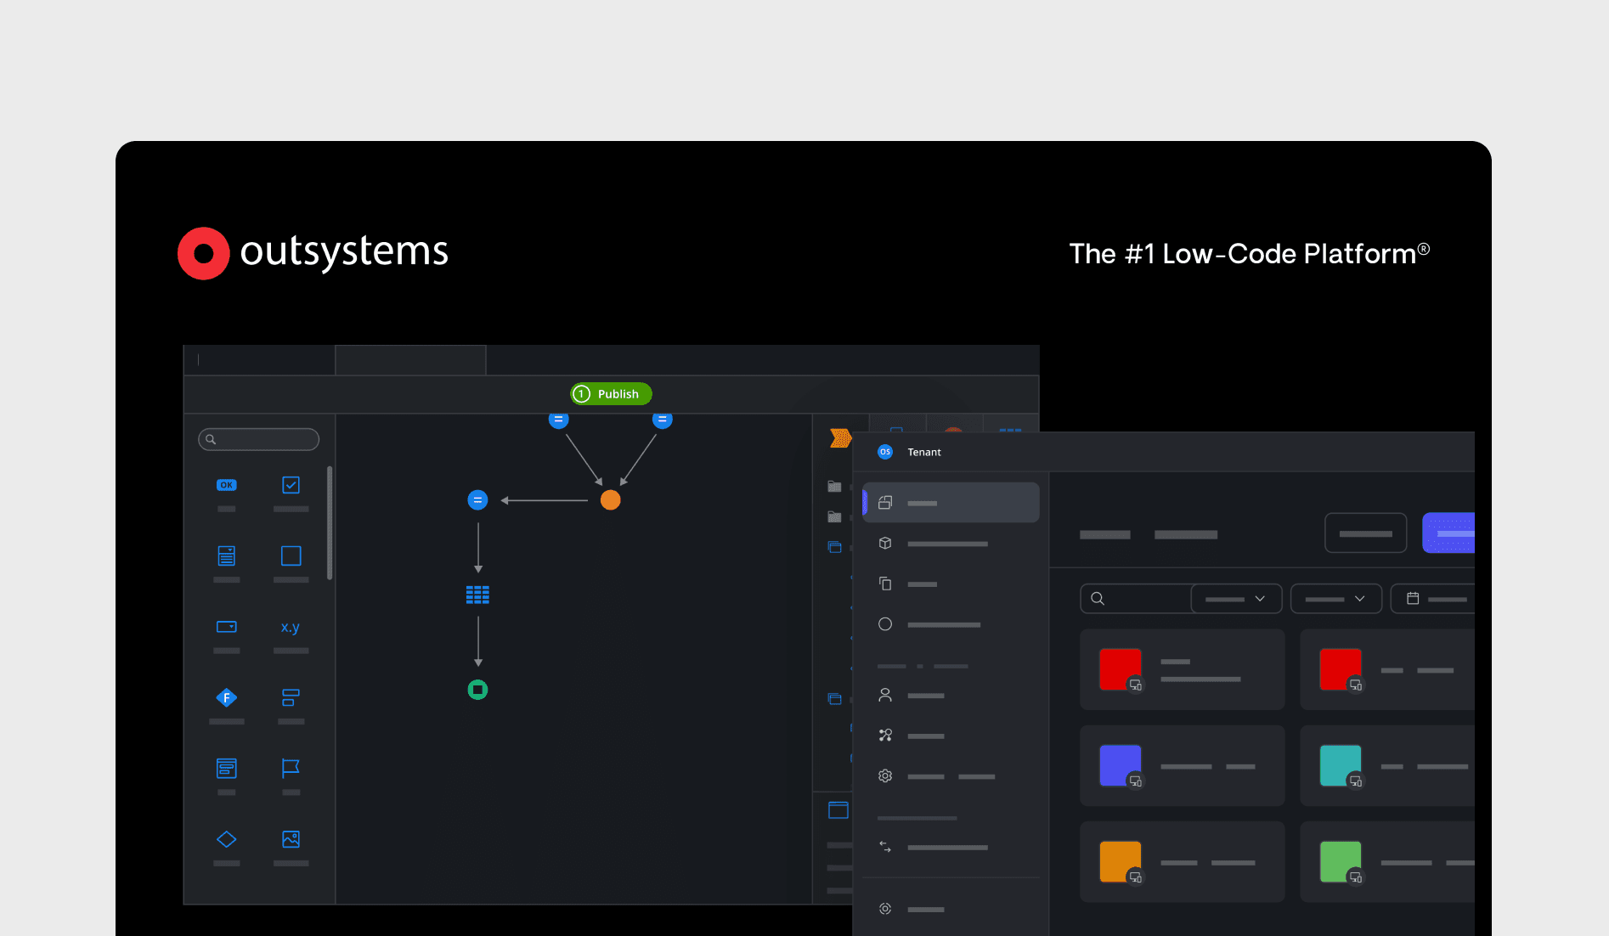Open the highlighted first sidebar menu item
1609x936 pixels.
click(x=951, y=503)
